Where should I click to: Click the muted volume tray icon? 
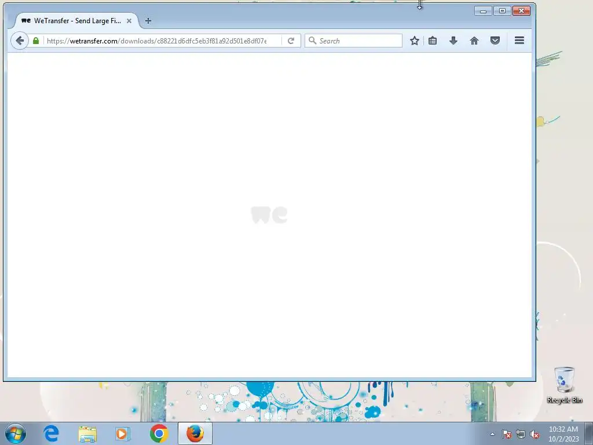535,435
